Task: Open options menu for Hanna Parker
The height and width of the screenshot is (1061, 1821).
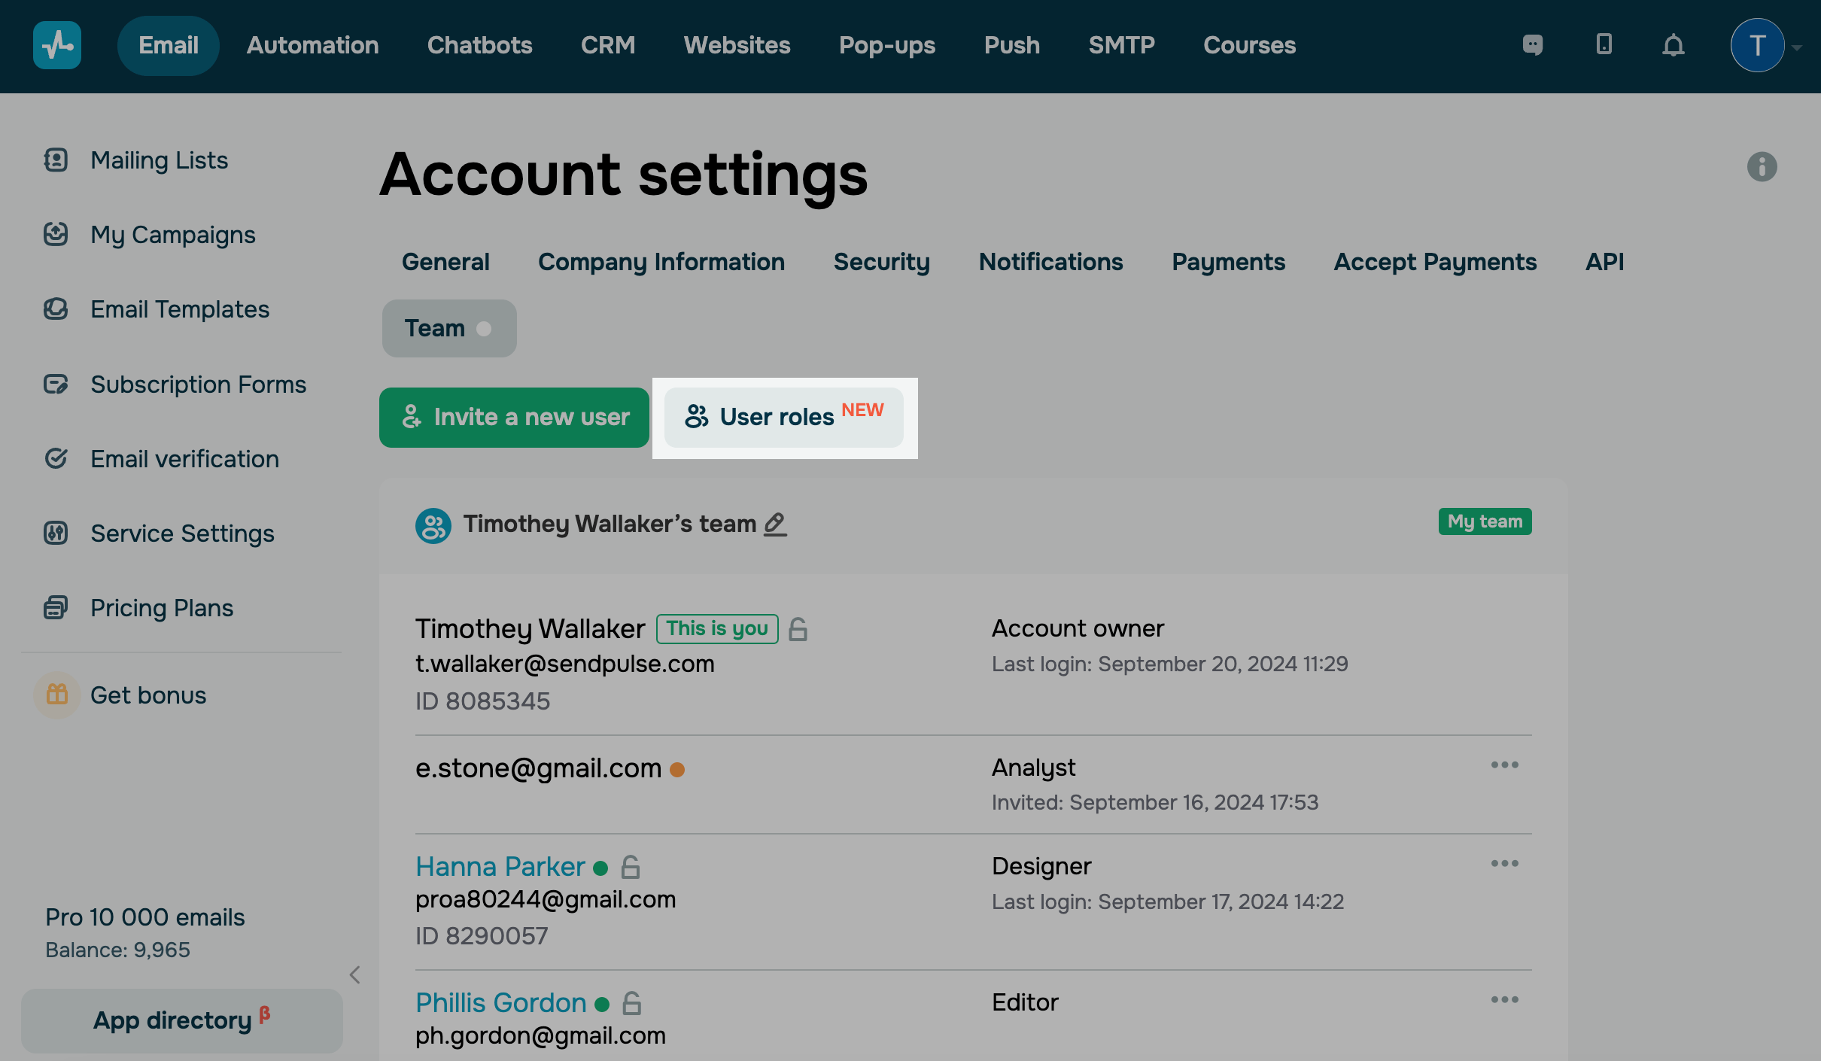Action: 1504,864
